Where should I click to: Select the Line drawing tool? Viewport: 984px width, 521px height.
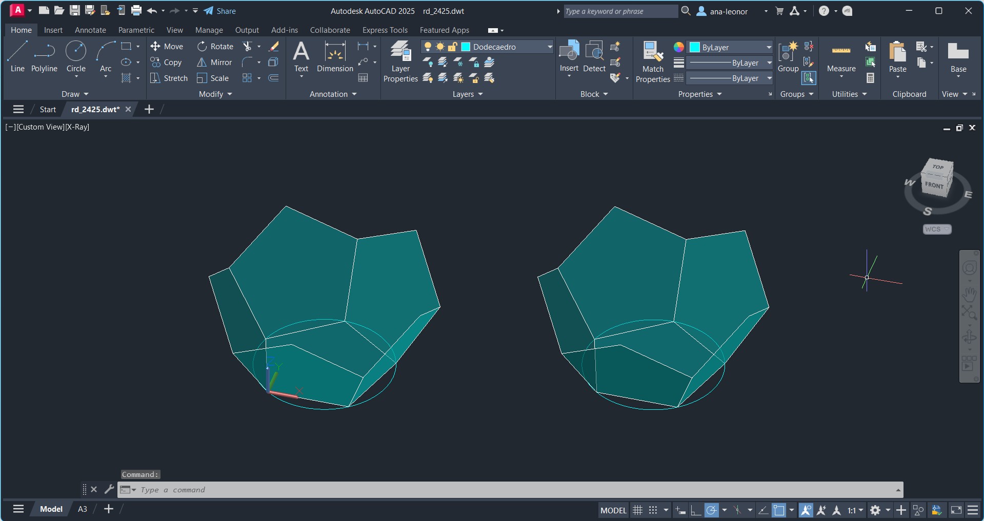pos(17,56)
